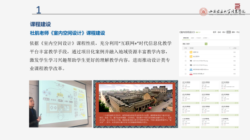Click the file search input field

pyautogui.click(x=193, y=44)
